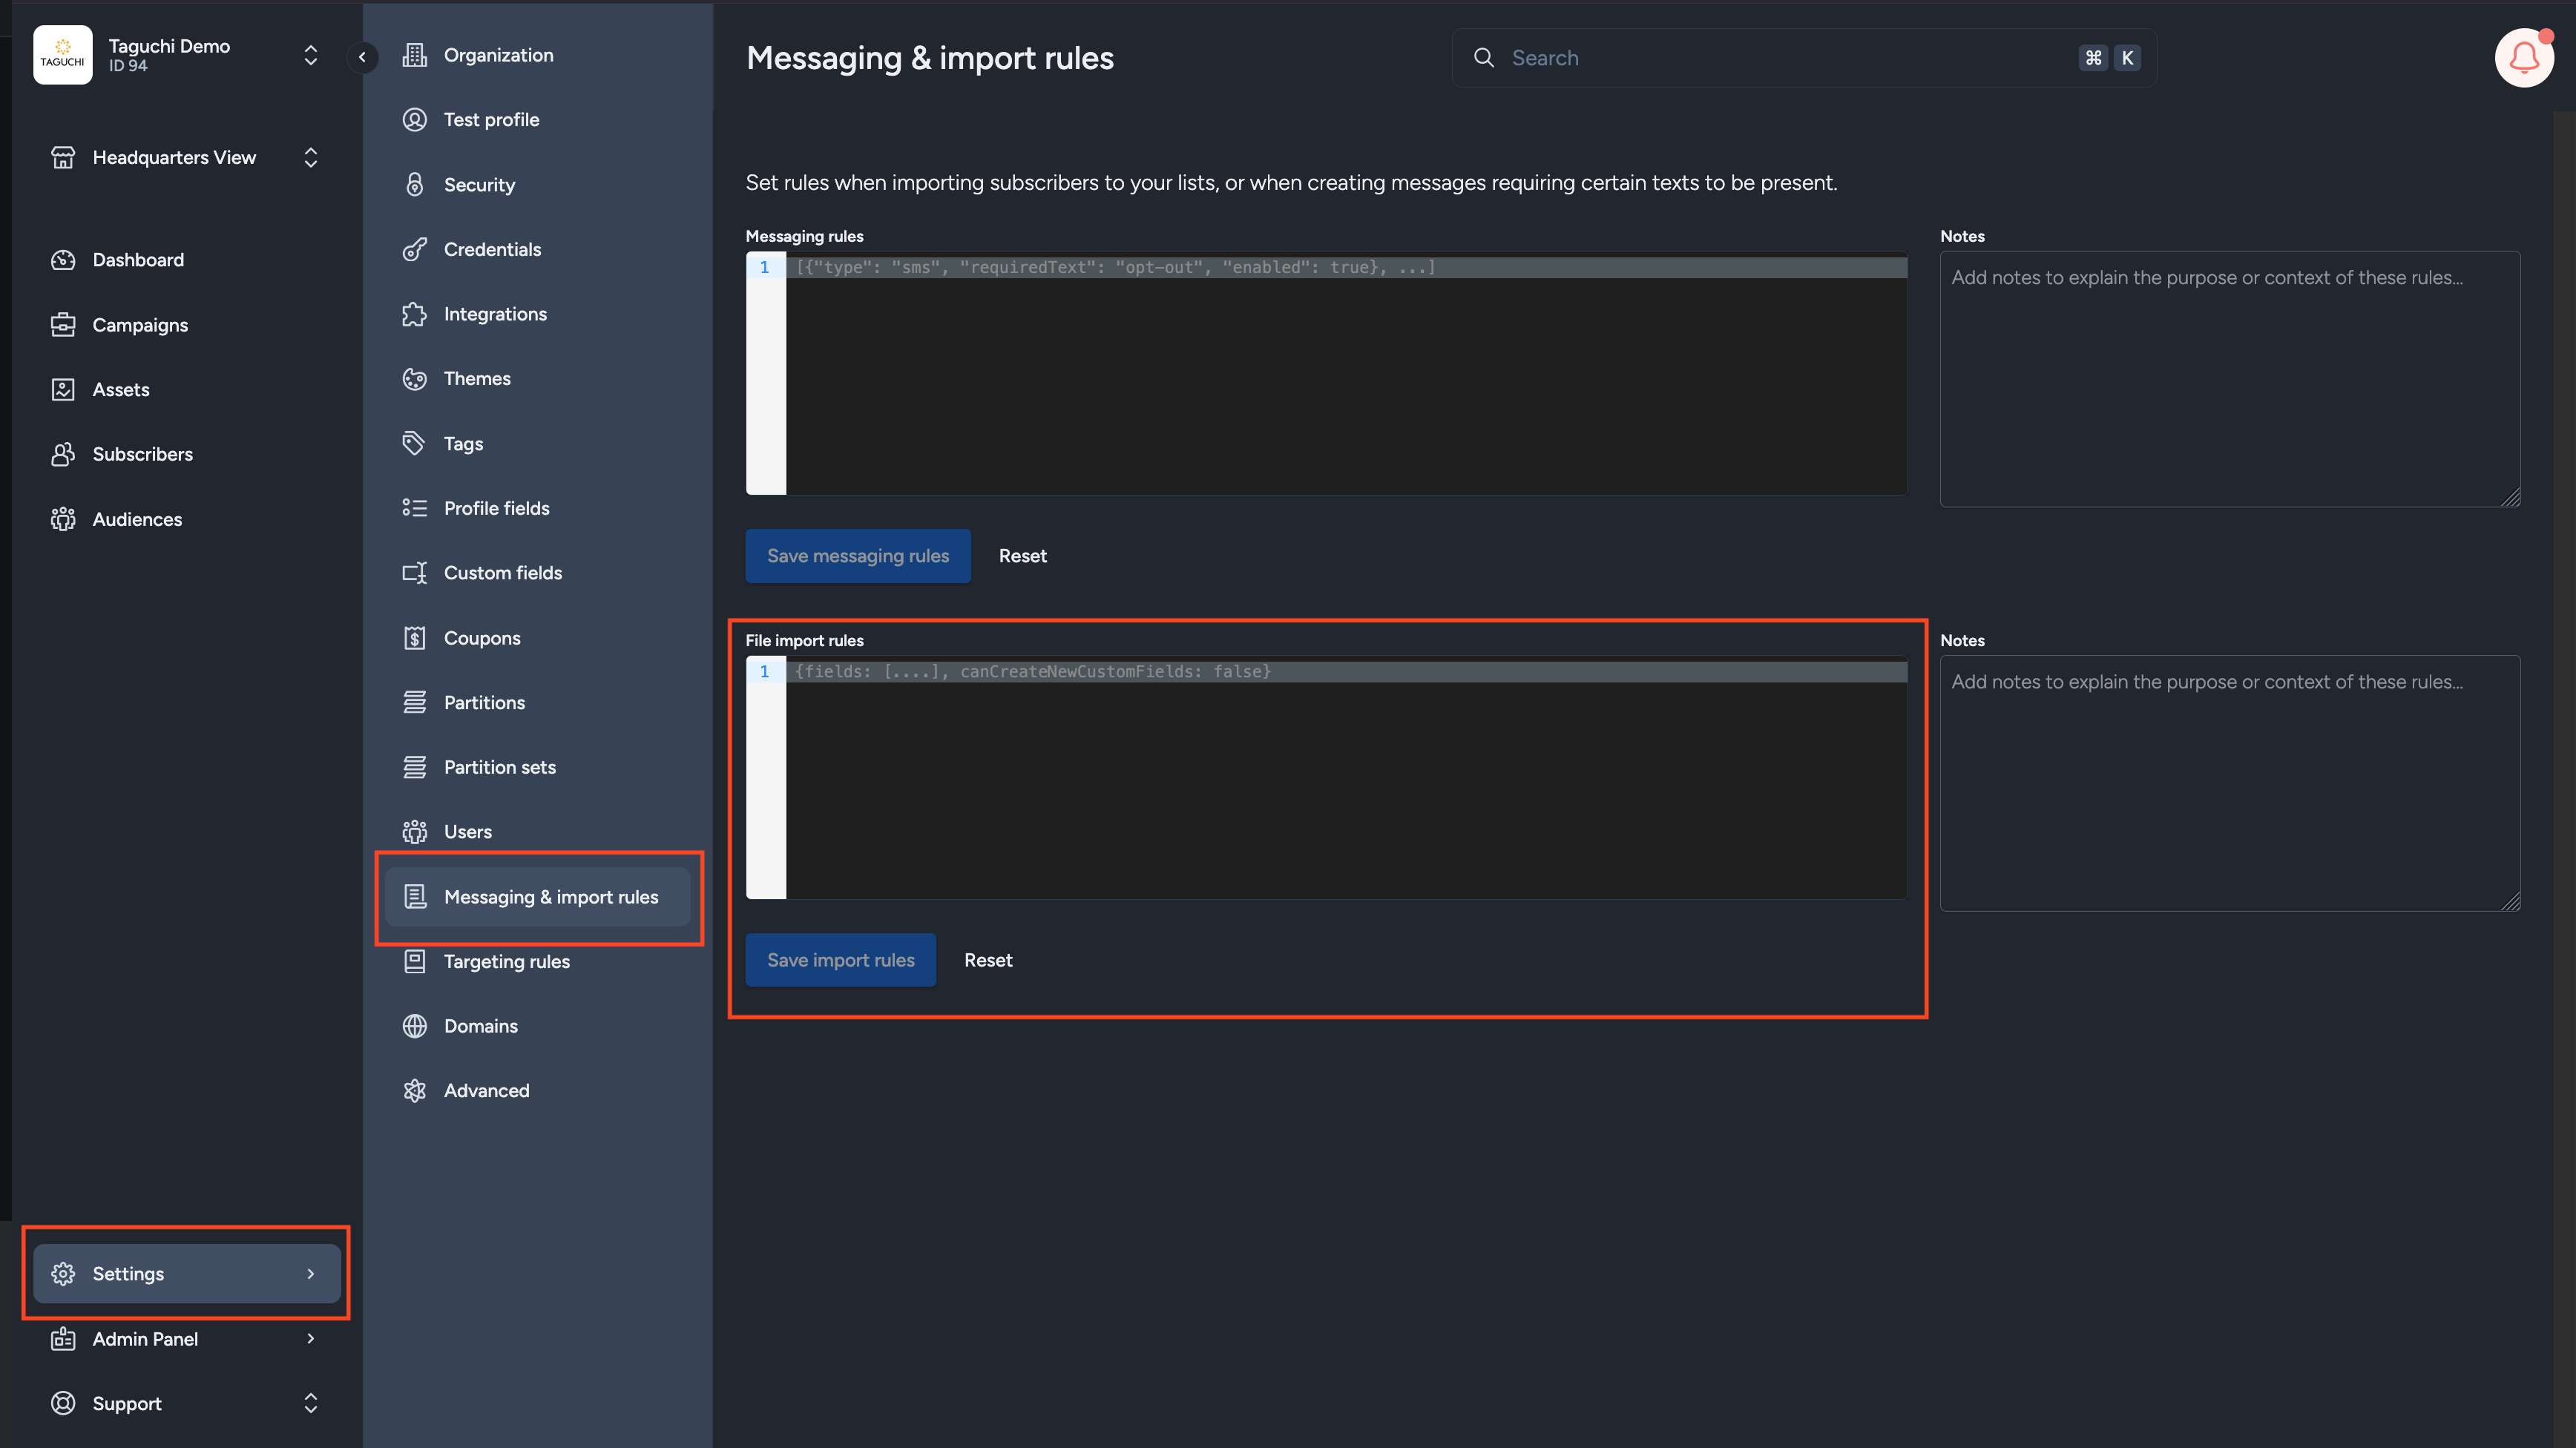Click the Users icon
2576x1448 pixels.
[x=414, y=832]
